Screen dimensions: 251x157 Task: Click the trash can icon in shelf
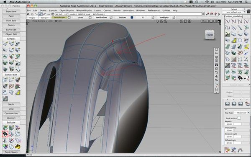(248, 11)
